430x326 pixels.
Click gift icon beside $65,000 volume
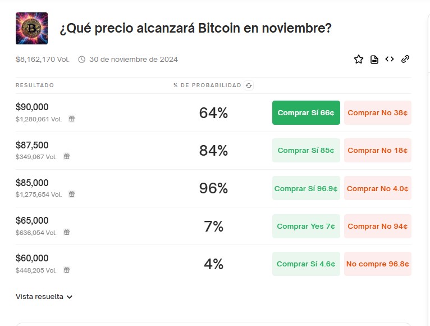(67, 232)
